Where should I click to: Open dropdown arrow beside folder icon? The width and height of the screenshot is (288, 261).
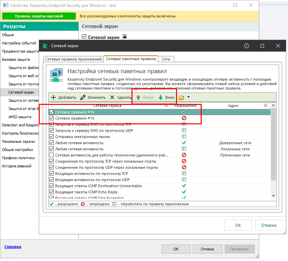(188, 97)
